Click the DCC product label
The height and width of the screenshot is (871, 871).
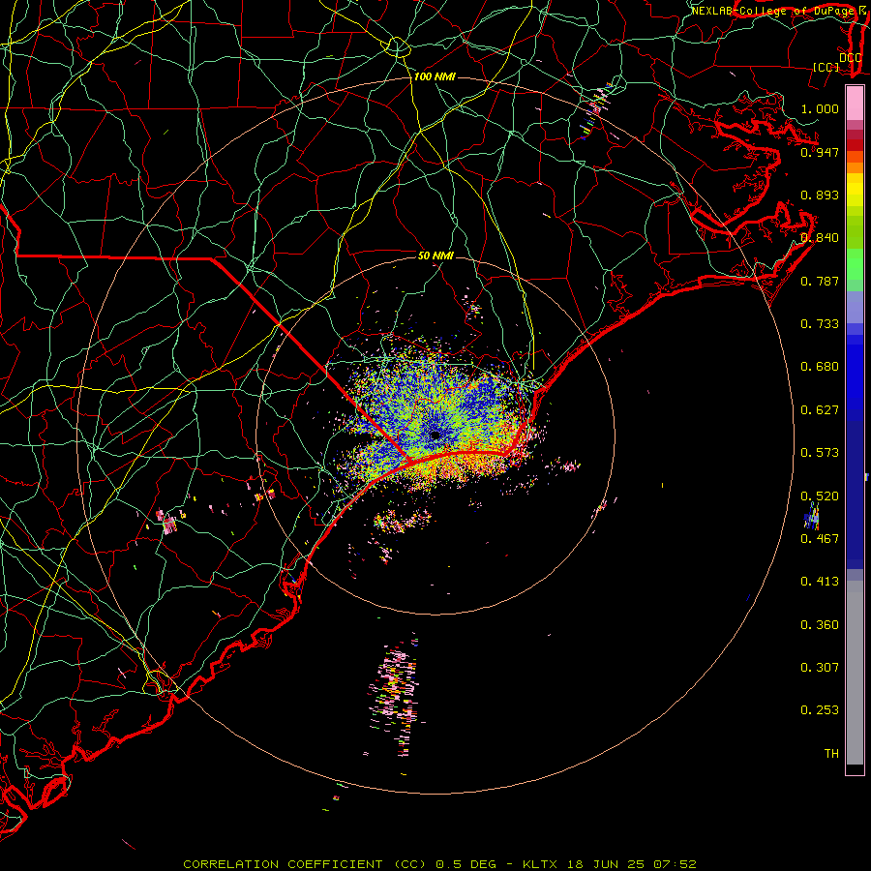click(850, 58)
